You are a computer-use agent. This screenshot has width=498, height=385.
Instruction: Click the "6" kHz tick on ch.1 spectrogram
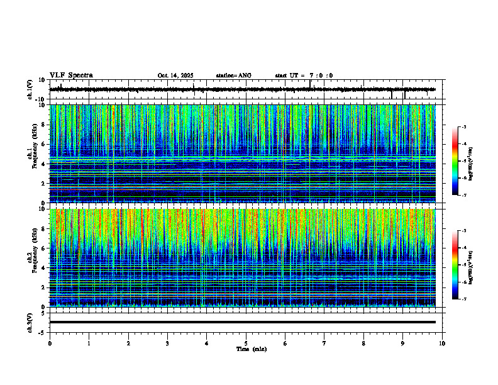44,145
